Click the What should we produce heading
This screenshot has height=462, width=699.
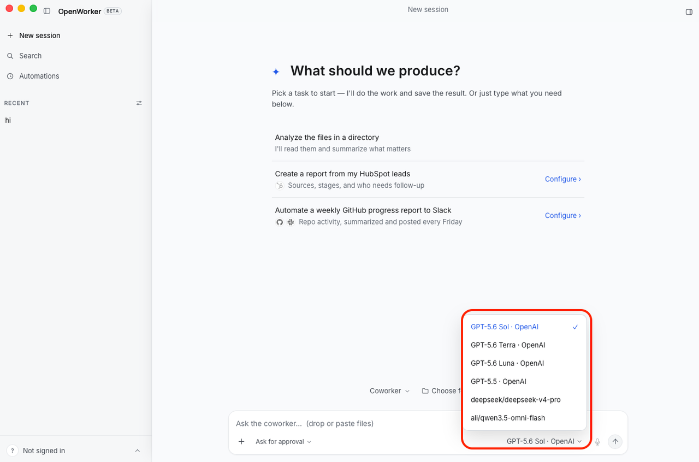375,71
